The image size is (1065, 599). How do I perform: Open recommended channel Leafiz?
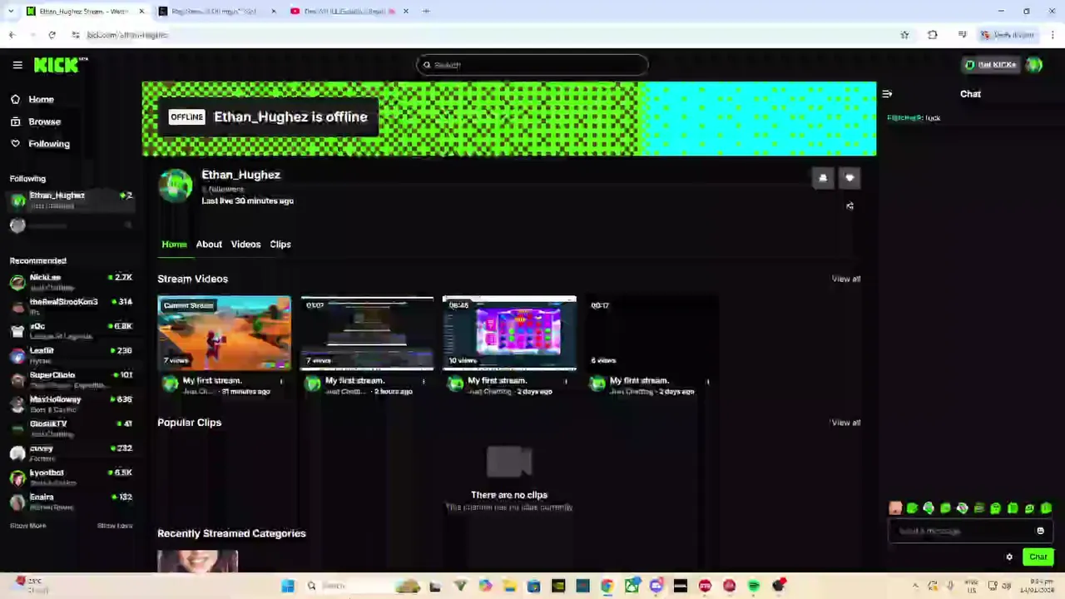pyautogui.click(x=71, y=355)
